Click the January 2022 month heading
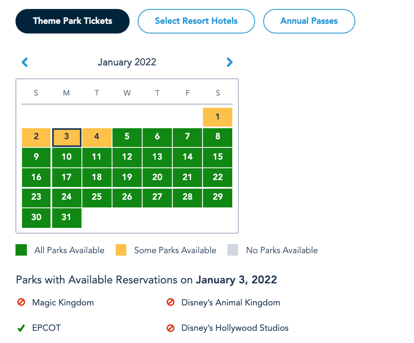Viewport: 414px width, 343px height. coord(127,62)
